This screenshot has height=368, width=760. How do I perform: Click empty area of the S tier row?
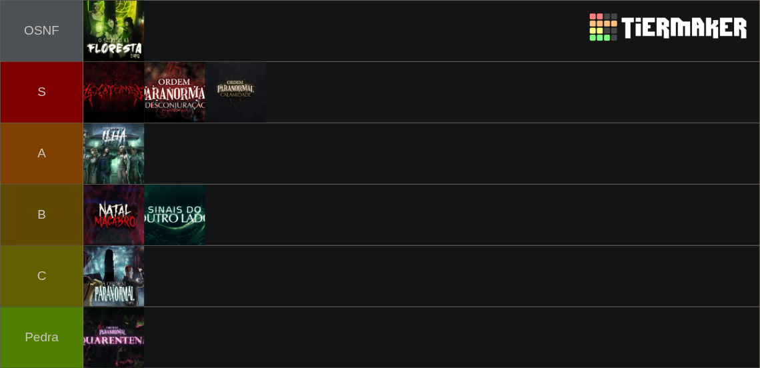point(512,92)
